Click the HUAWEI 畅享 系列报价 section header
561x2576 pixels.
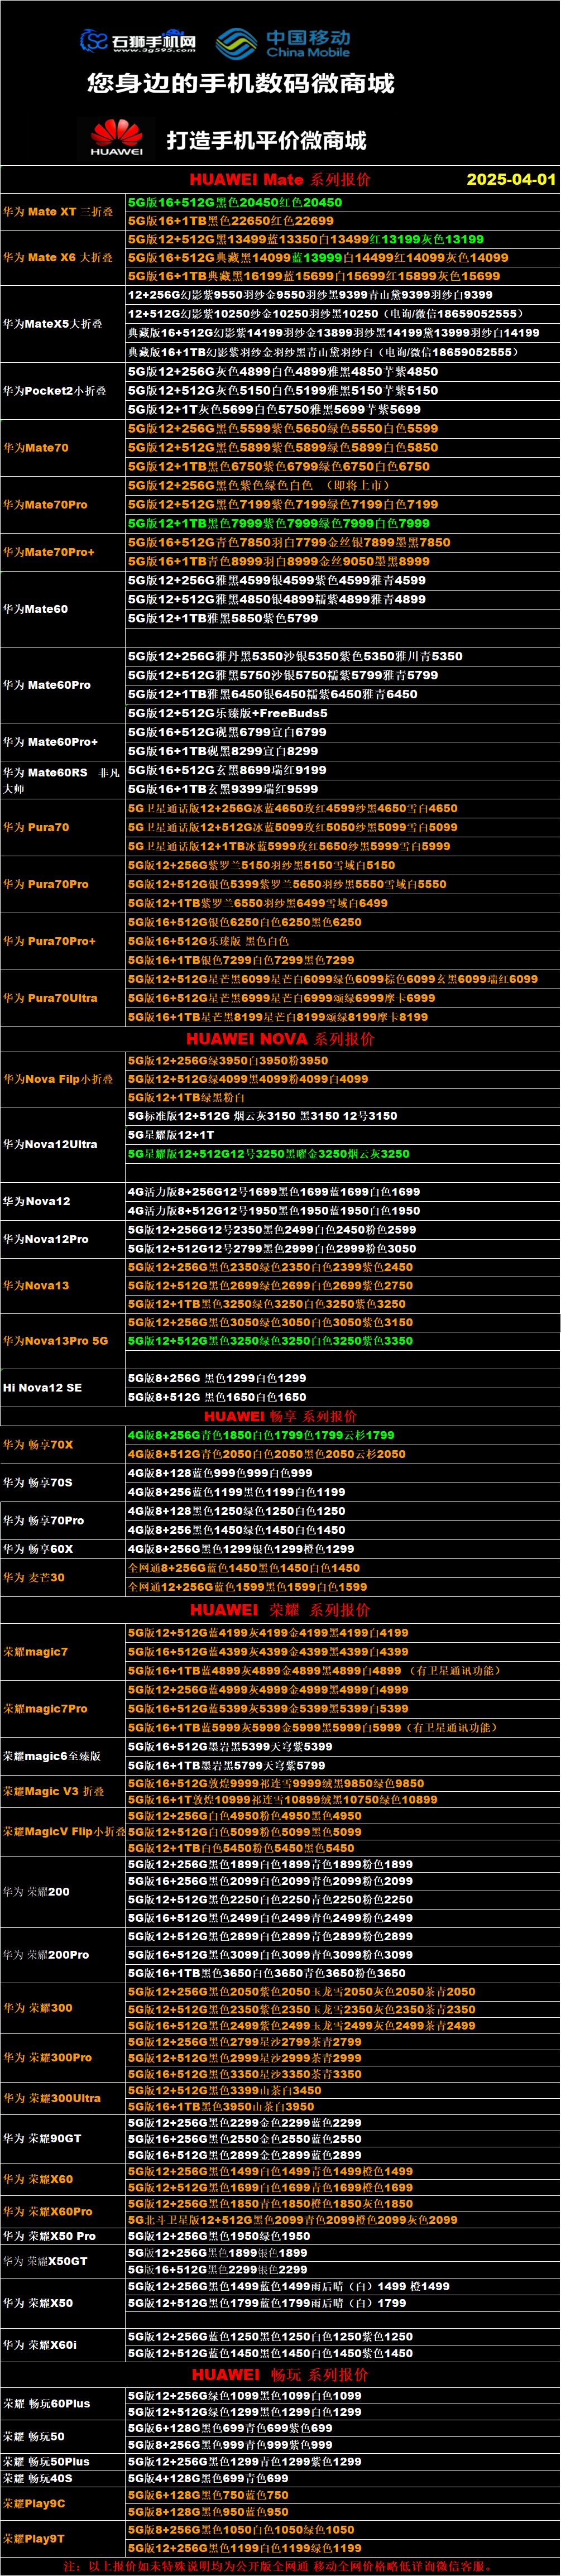(x=280, y=1416)
